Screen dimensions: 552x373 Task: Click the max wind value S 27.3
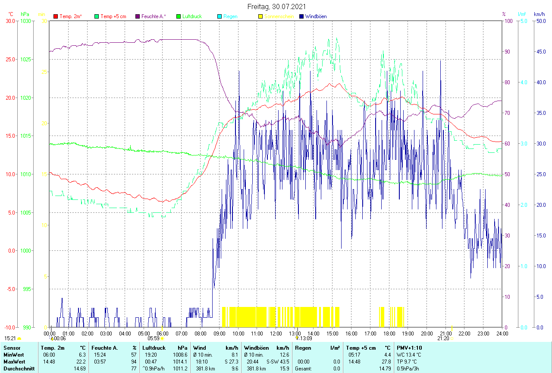(231, 362)
